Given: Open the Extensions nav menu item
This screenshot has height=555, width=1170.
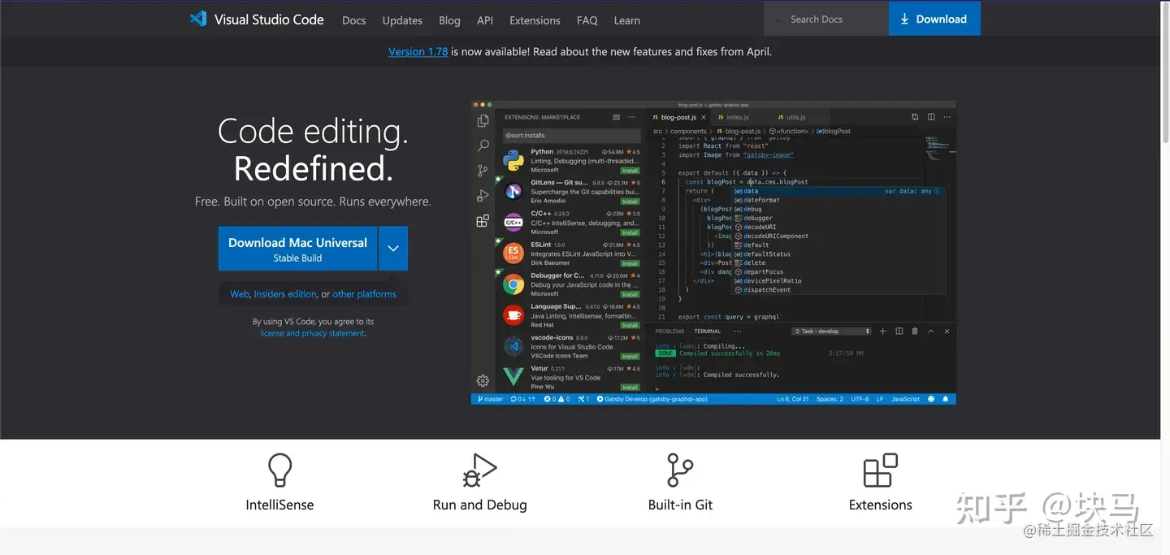Looking at the screenshot, I should [x=535, y=20].
